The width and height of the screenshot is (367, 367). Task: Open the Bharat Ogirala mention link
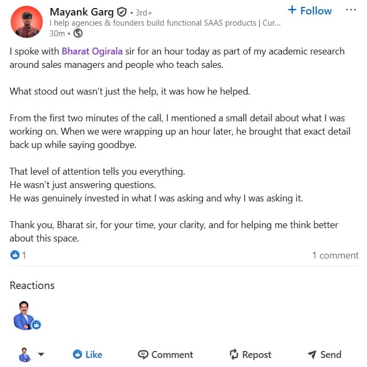92,51
